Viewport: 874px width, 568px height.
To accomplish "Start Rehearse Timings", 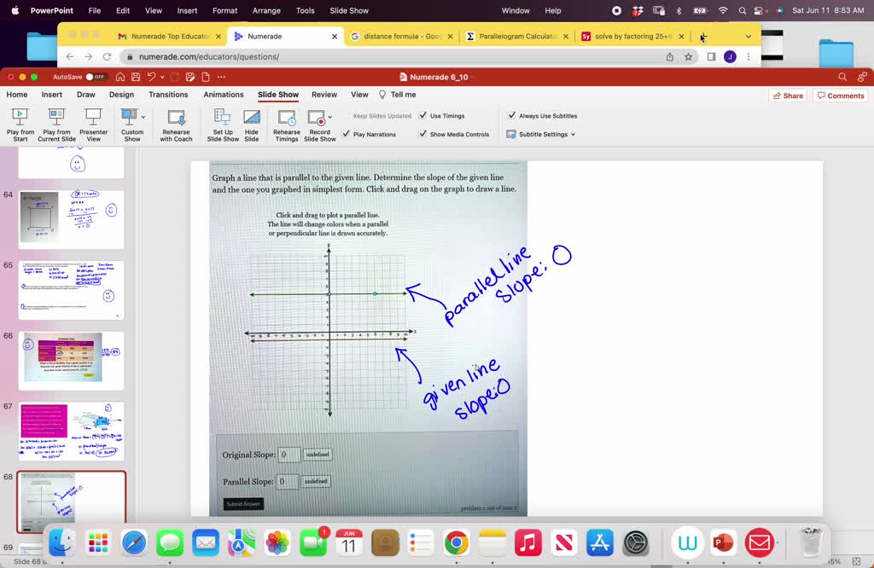I will pos(287,125).
